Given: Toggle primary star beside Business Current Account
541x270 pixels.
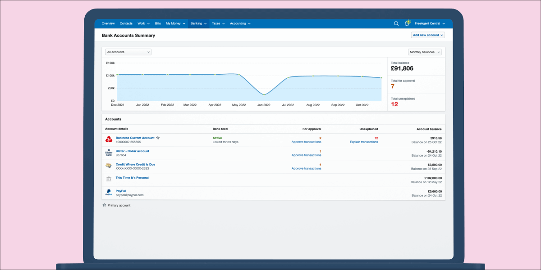Looking at the screenshot, I should (x=158, y=138).
